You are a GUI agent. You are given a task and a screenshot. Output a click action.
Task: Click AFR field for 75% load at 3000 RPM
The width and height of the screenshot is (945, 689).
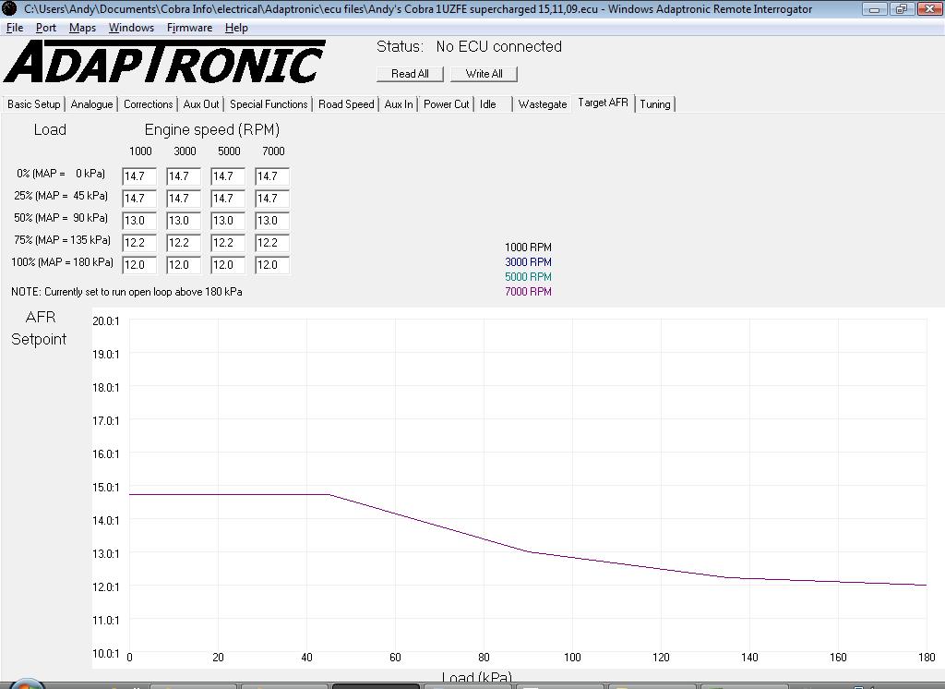184,243
